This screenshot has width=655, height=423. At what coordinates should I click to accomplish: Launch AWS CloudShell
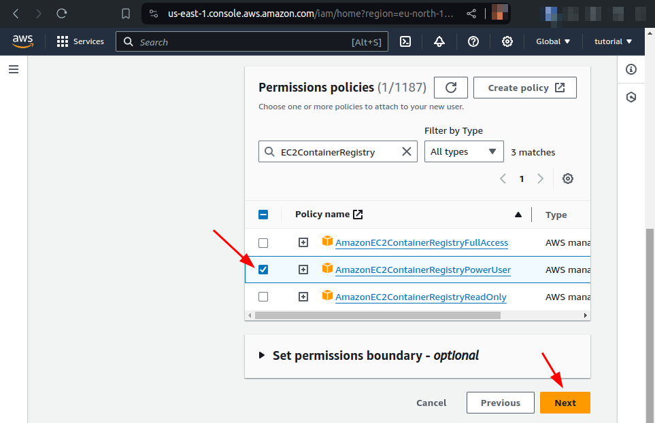[x=405, y=41]
